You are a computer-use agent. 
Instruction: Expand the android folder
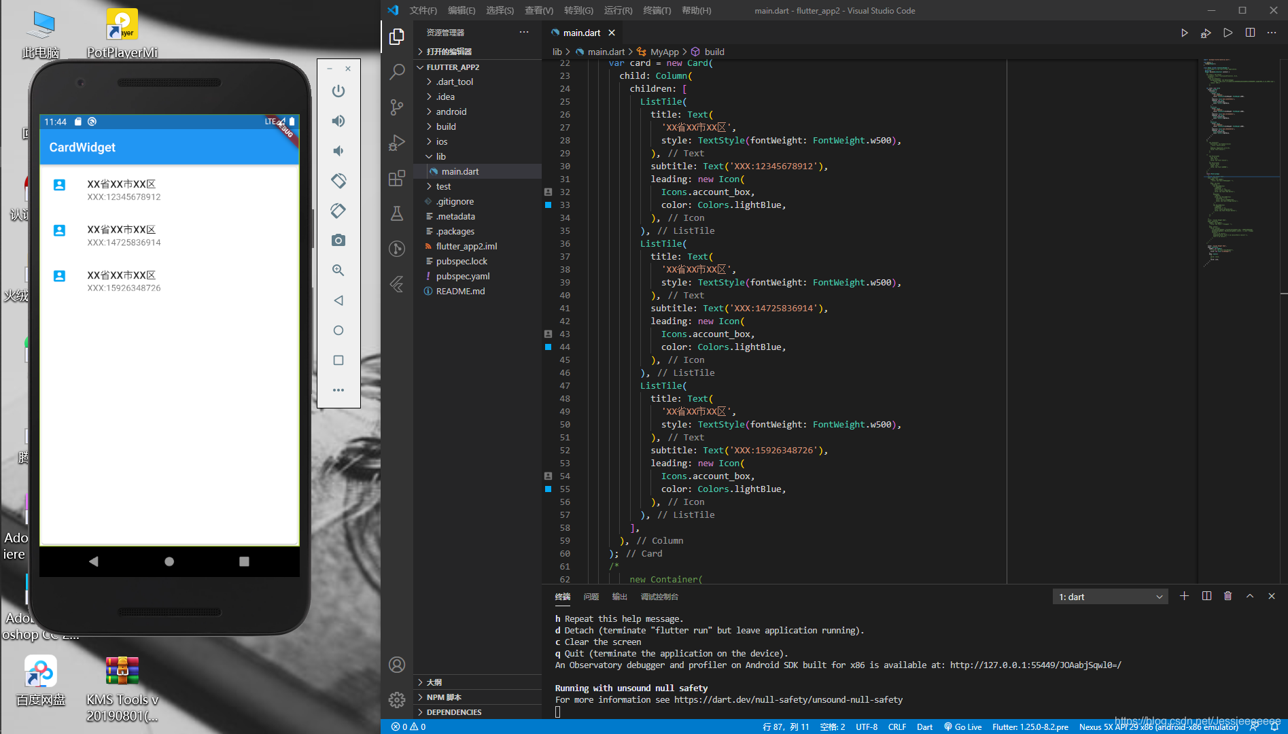pyautogui.click(x=478, y=111)
